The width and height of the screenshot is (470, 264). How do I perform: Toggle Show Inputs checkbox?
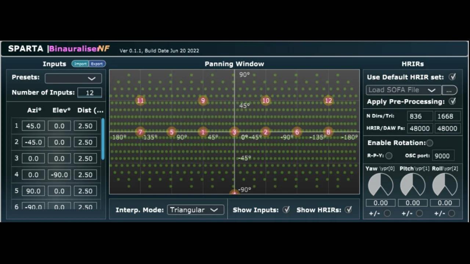tap(286, 210)
